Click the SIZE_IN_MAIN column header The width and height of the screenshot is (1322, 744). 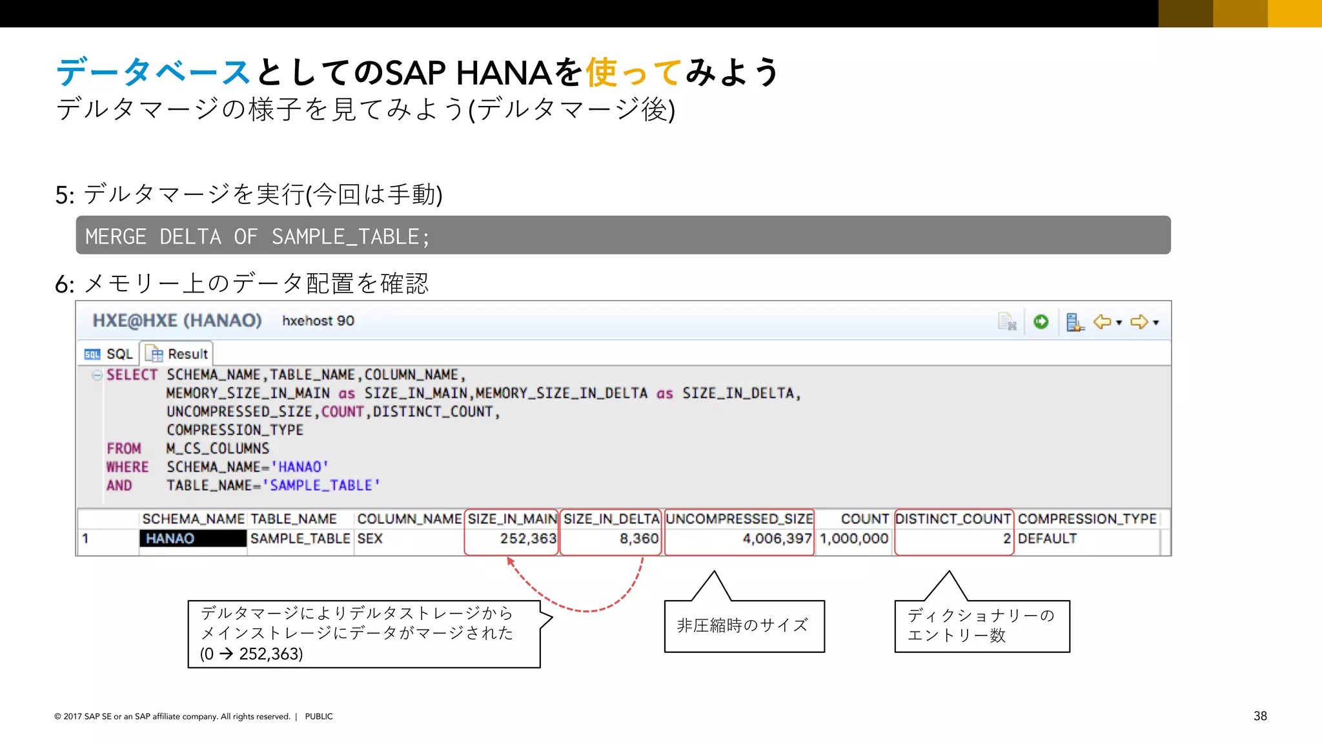[512, 519]
